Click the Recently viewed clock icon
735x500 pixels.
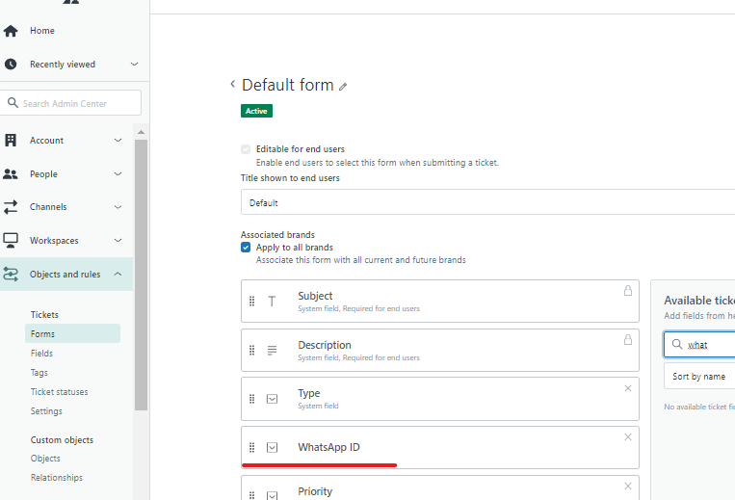click(11, 65)
